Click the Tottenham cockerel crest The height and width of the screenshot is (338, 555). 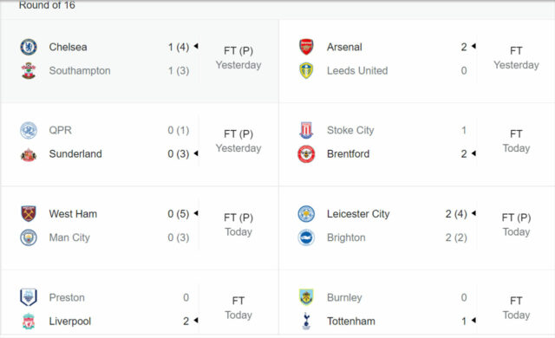(306, 321)
